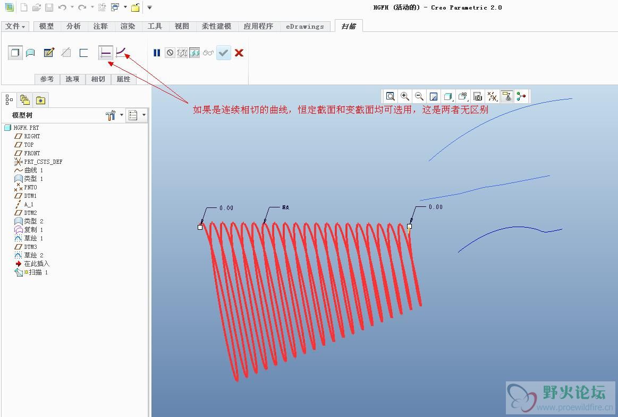Zoom out using graphics toolbar

coord(419,96)
